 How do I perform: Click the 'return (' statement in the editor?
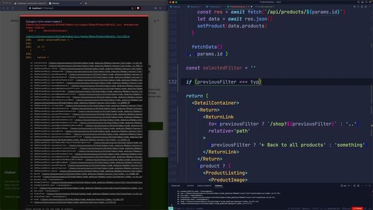tap(197, 96)
